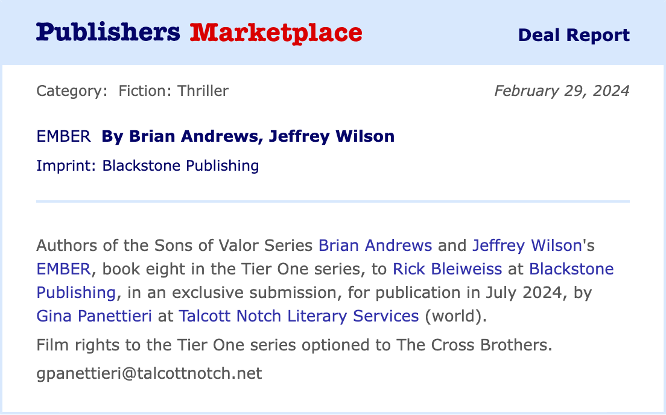Click the gpanettieri@talcottnotch.net email address
The image size is (666, 415).
click(x=149, y=373)
